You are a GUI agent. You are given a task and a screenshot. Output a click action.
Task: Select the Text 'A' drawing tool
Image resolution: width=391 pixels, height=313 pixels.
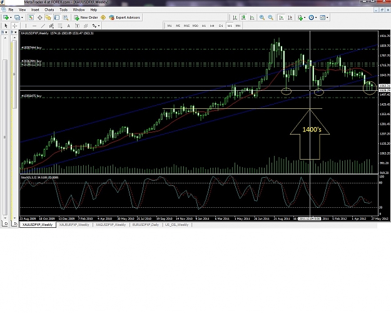[x=69, y=26]
